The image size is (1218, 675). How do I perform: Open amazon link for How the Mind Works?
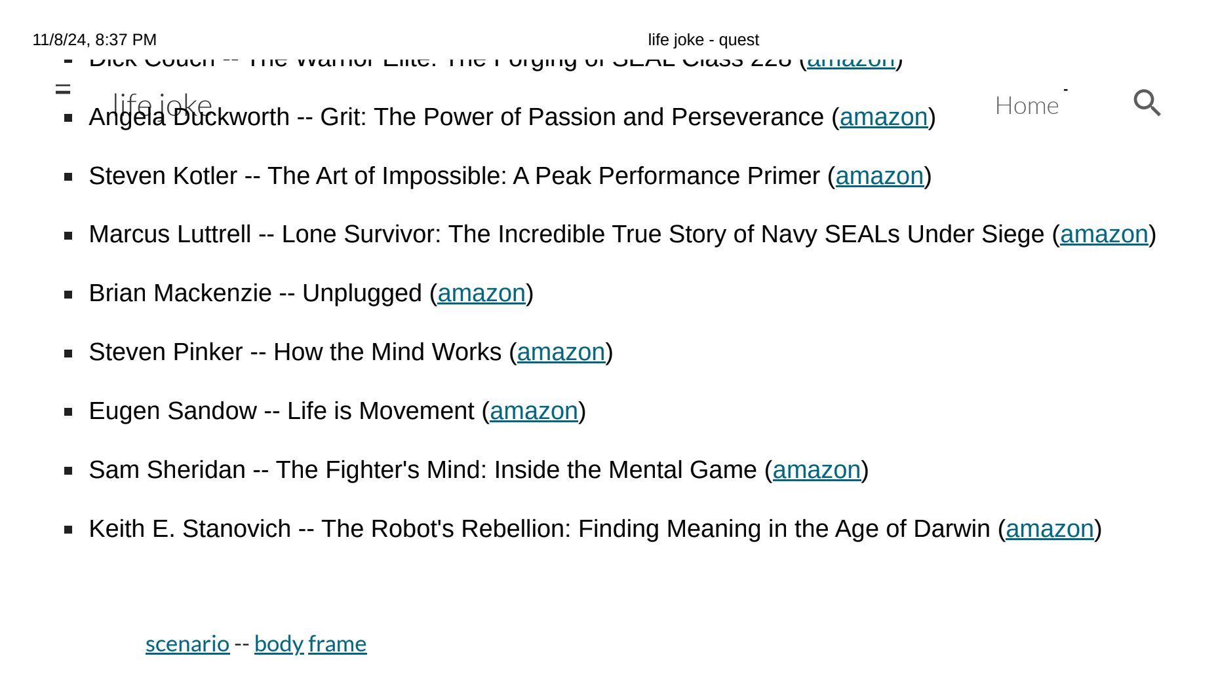click(561, 352)
